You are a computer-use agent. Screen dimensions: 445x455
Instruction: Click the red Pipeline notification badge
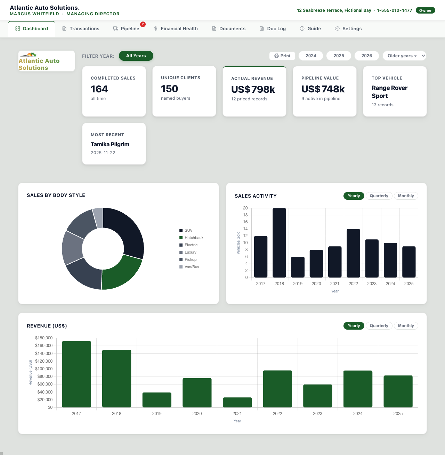pos(143,24)
